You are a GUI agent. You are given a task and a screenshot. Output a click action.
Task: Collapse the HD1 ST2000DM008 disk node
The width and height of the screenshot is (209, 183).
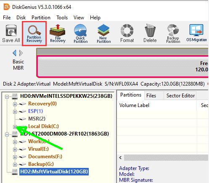coord(7,134)
